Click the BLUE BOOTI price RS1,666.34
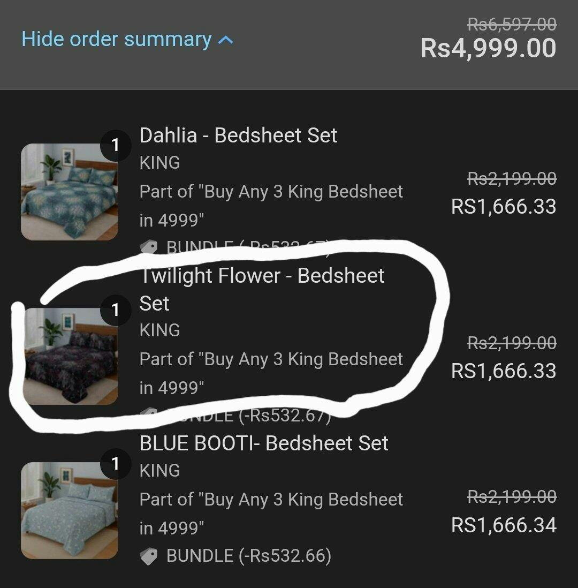 pyautogui.click(x=504, y=525)
